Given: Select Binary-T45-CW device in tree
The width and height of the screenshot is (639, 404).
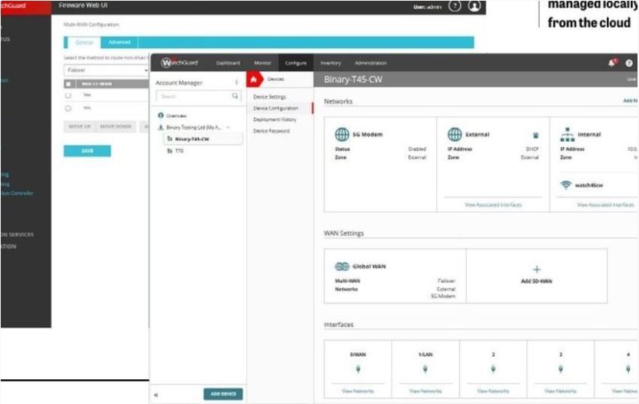Looking at the screenshot, I should (202, 139).
